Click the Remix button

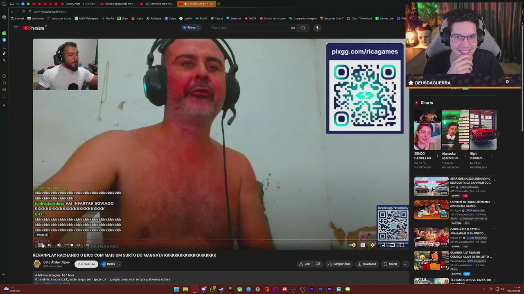point(109,264)
